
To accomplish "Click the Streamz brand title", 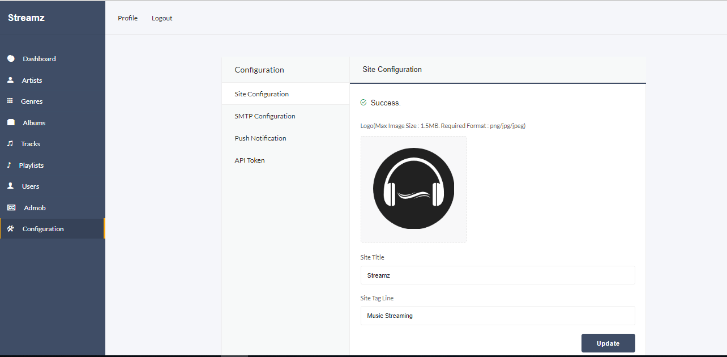I will [26, 18].
